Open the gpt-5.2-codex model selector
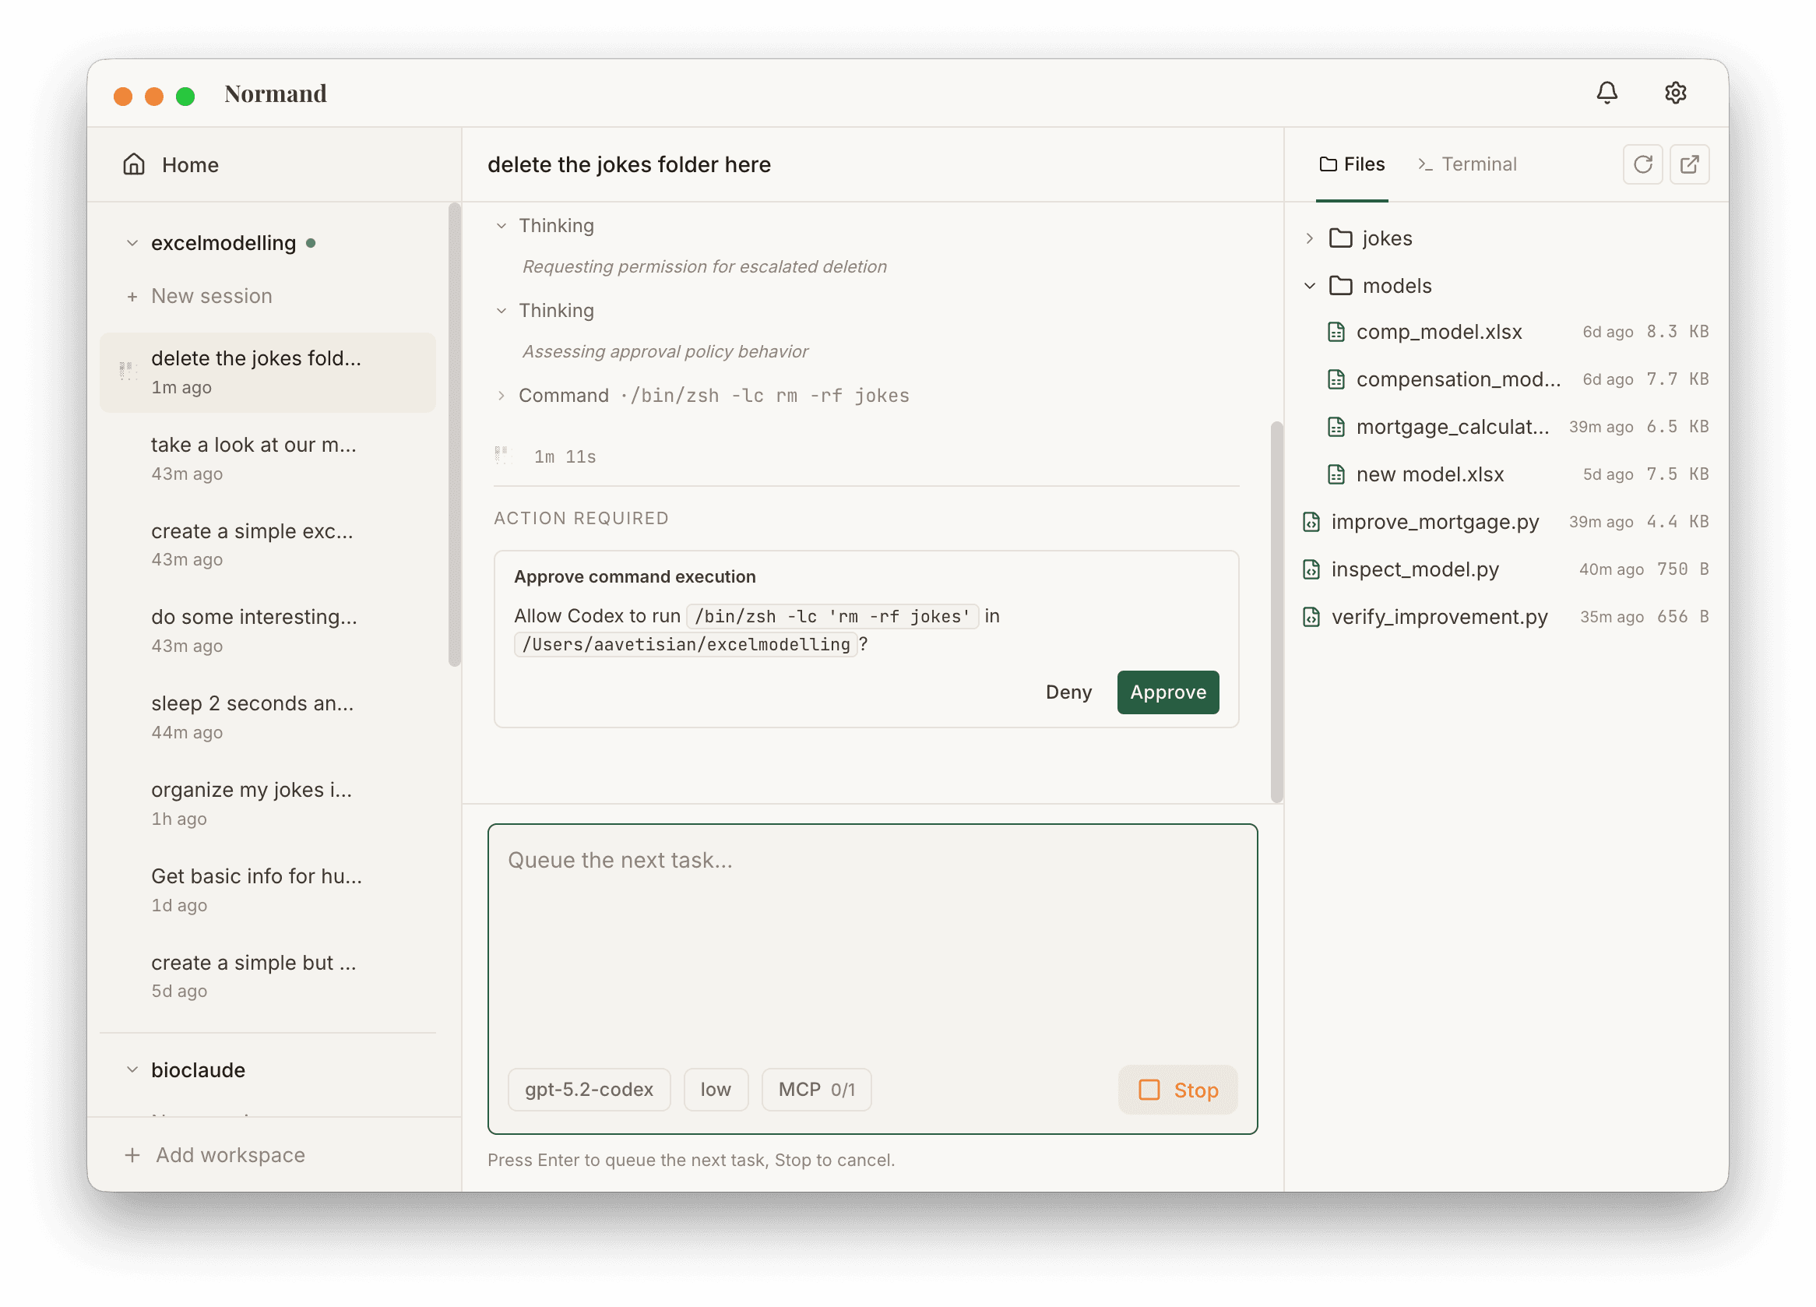This screenshot has width=1816, height=1307. (589, 1089)
